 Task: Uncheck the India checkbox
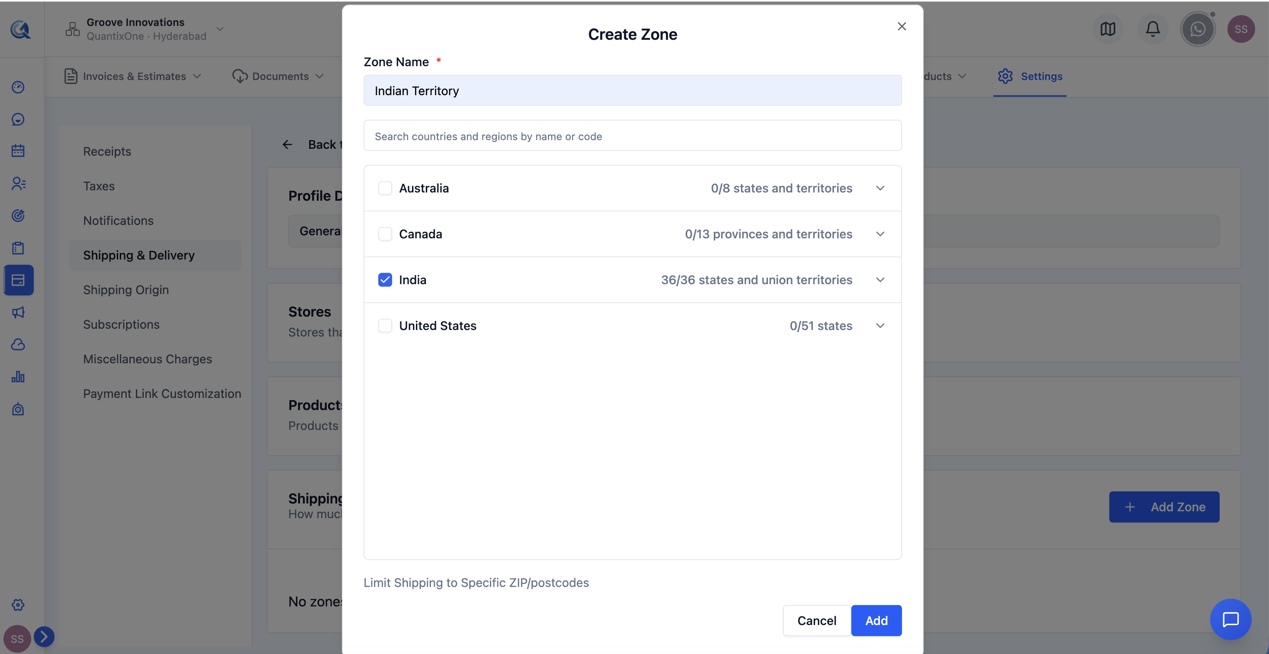(385, 280)
